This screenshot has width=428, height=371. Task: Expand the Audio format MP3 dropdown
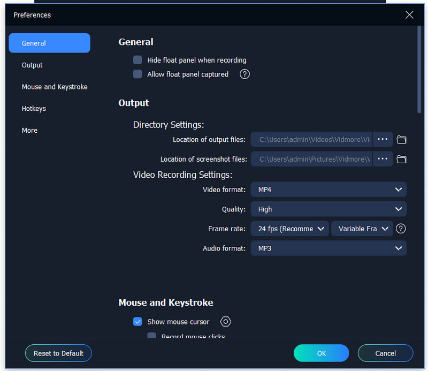[x=328, y=248]
